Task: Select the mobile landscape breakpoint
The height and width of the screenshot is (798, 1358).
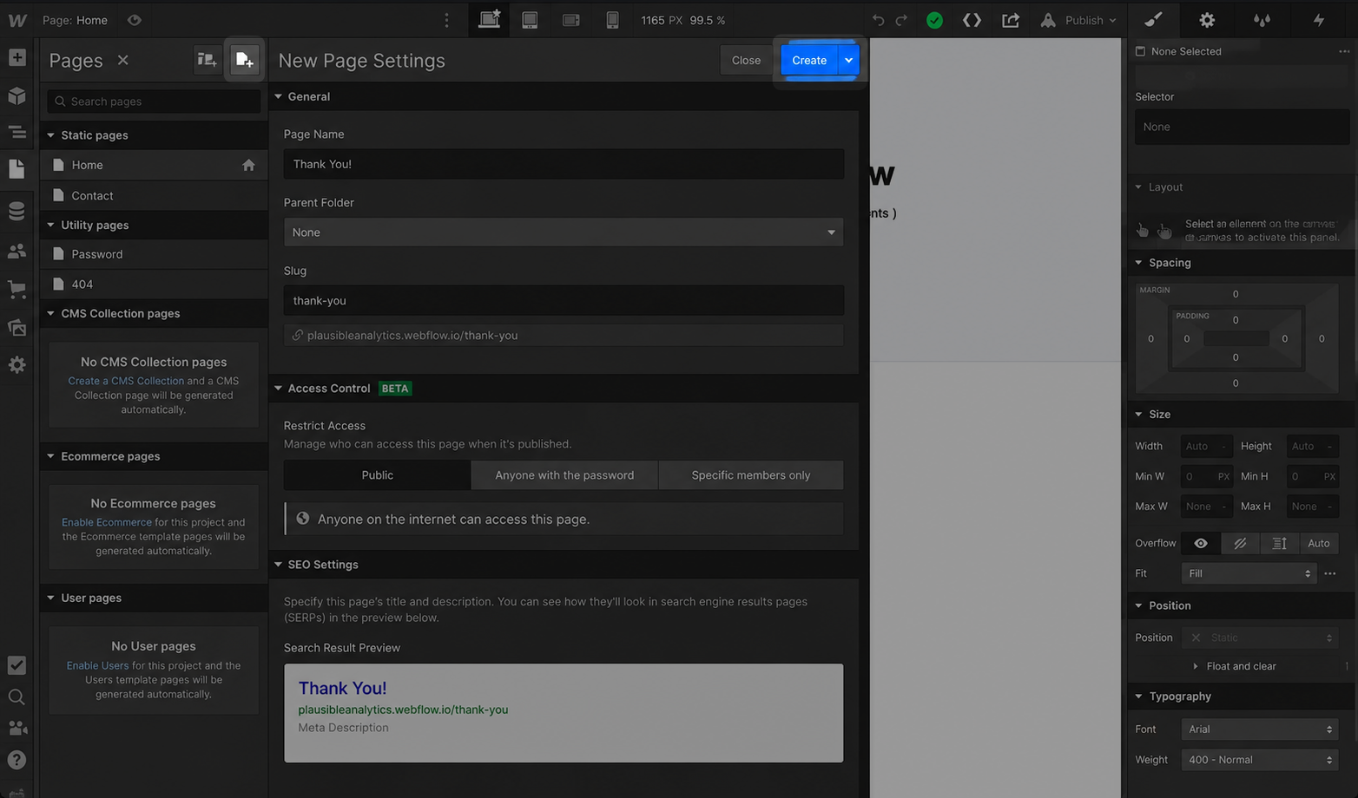Action: [x=571, y=20]
